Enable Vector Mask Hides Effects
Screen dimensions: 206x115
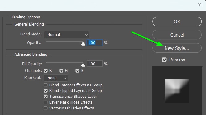click(46, 108)
